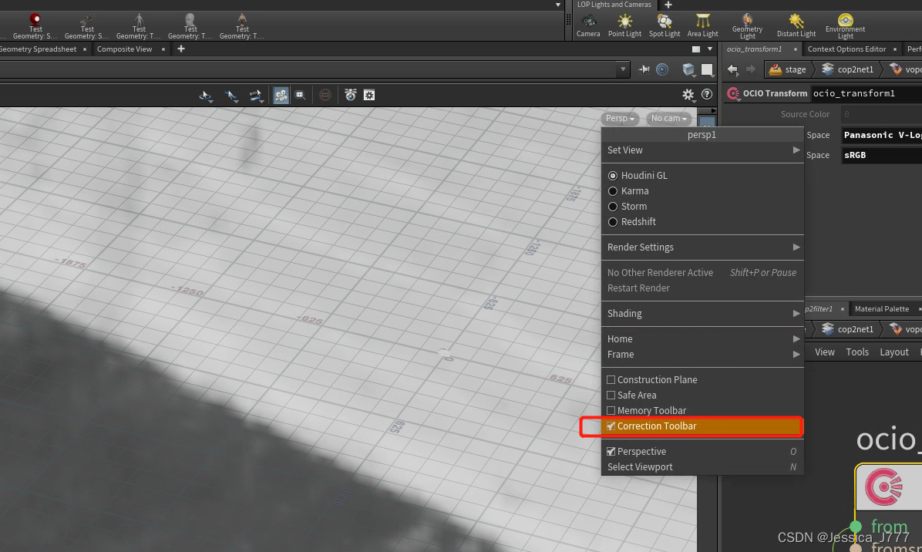Choose Select Viewport menu entry
This screenshot has height=552, width=922.
702,466
